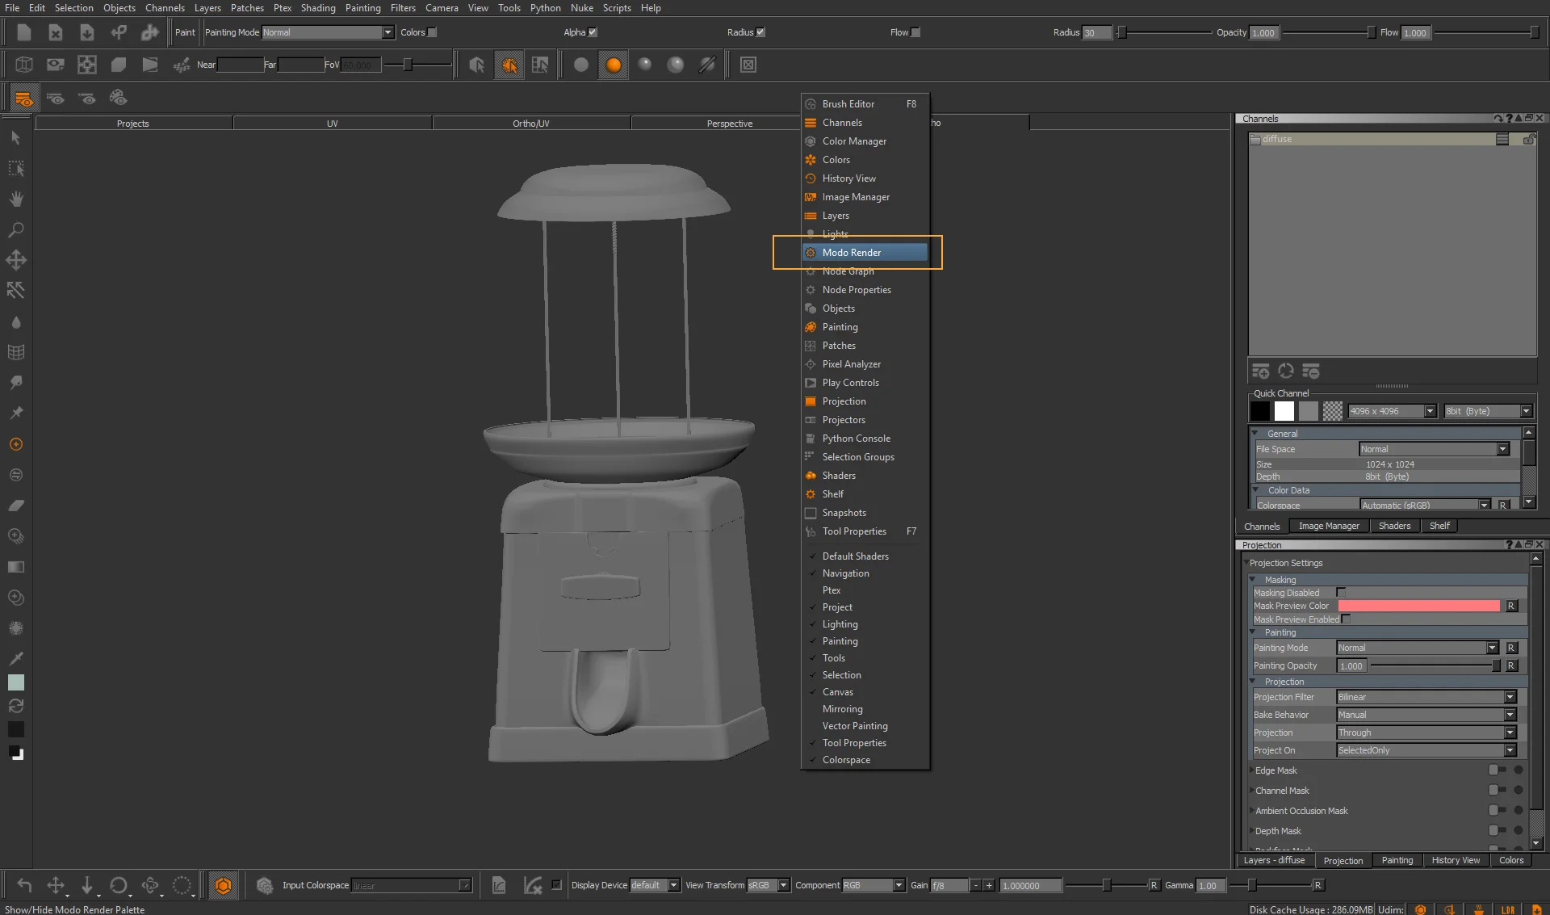
Task: Select the Pan hand tool
Action: [x=15, y=199]
